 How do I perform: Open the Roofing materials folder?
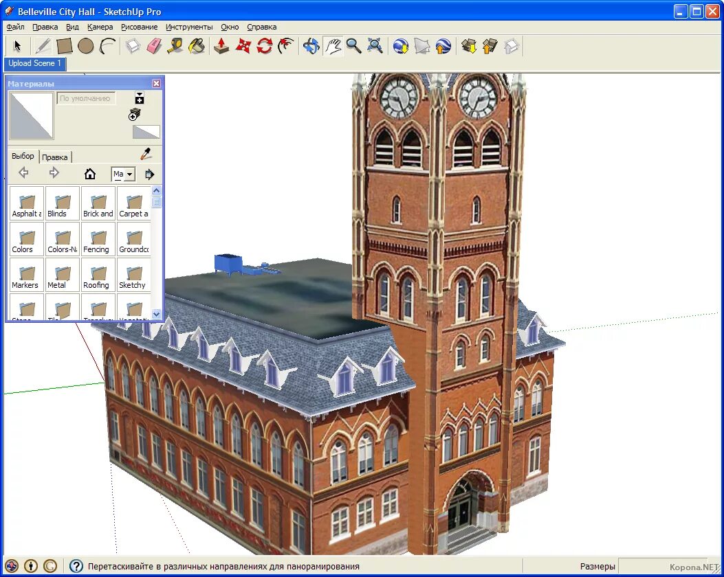click(x=98, y=275)
